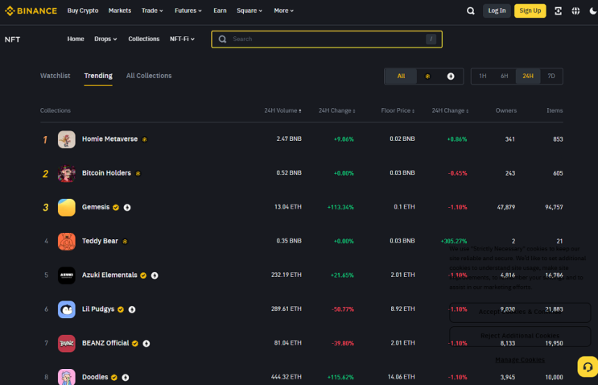
Task: Focus the NFT search field
Action: point(327,39)
